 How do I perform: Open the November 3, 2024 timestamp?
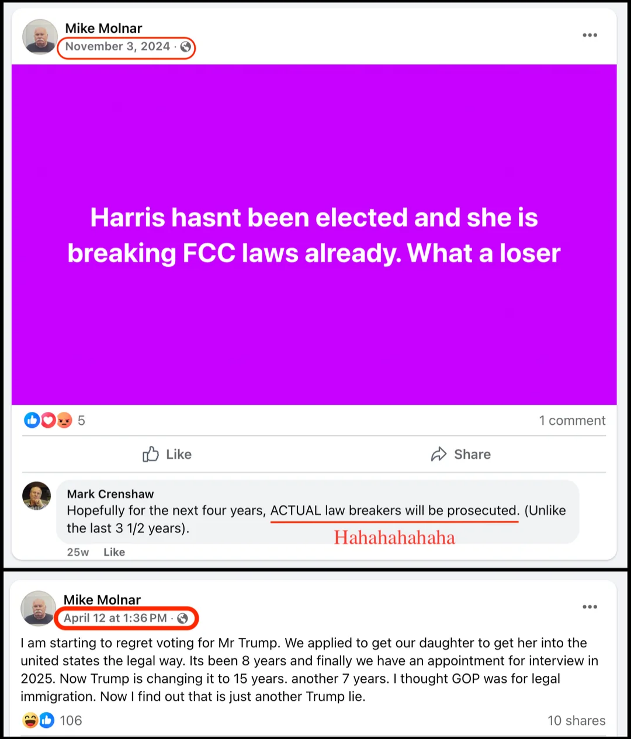[x=117, y=47]
